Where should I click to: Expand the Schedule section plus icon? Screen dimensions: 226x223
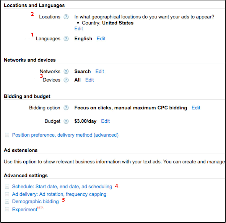pos(7,187)
